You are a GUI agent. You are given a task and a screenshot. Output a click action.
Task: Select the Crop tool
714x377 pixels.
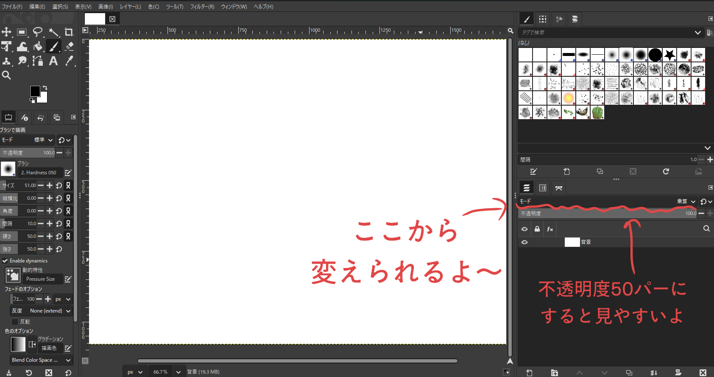pyautogui.click(x=69, y=32)
